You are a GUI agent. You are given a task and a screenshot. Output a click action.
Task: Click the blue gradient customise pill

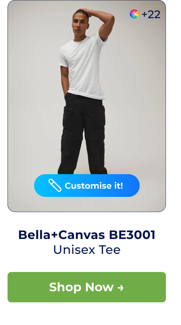point(87,185)
